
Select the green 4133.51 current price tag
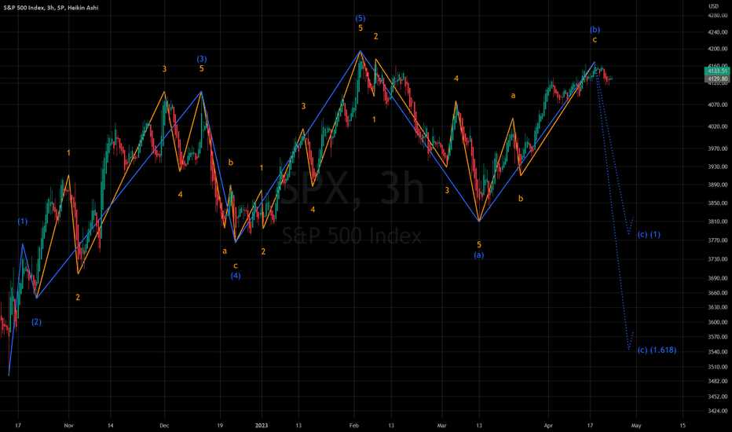[716, 71]
